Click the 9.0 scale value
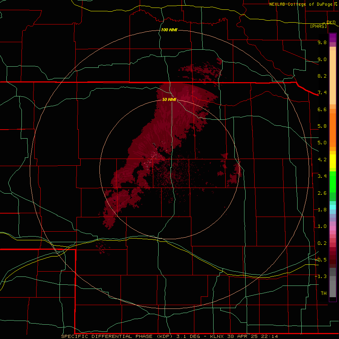 [x=322, y=59]
